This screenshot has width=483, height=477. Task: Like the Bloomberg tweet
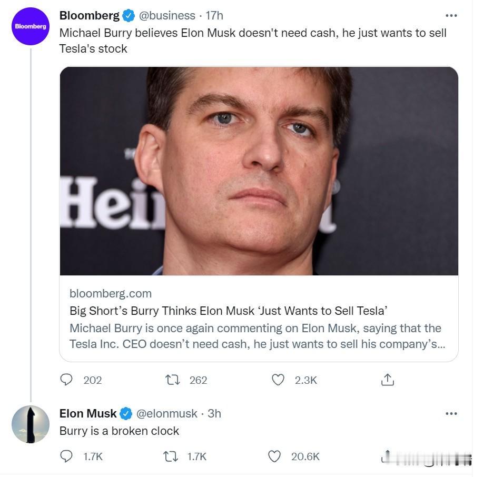click(x=278, y=380)
